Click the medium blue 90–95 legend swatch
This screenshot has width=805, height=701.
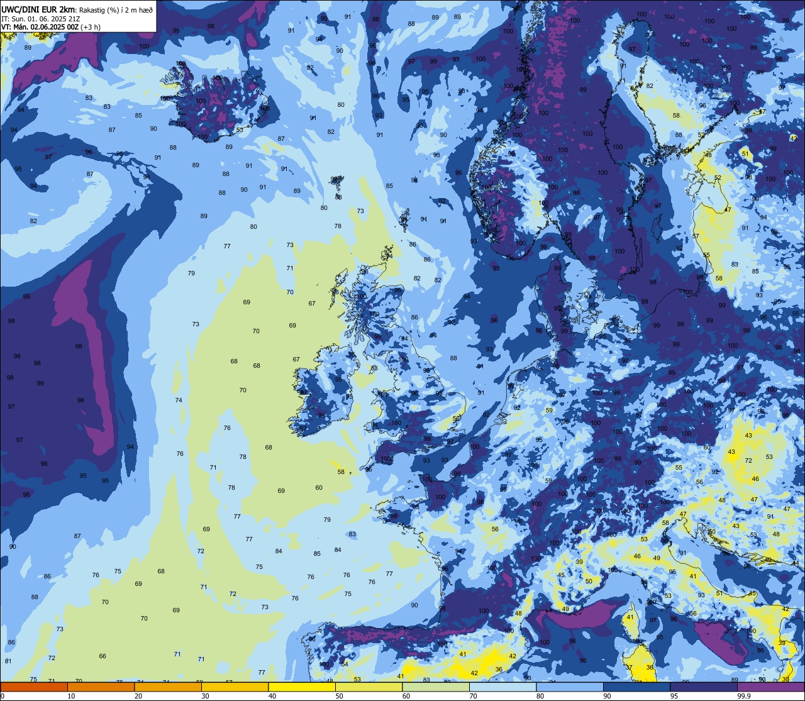[x=636, y=687]
